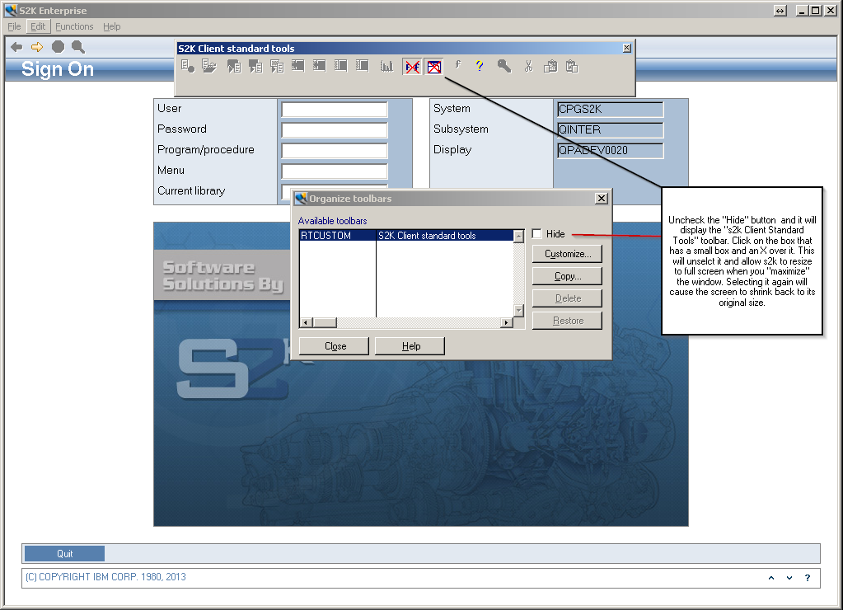Toggle the crossed-out window resize icon
This screenshot has height=610, width=843.
click(434, 68)
